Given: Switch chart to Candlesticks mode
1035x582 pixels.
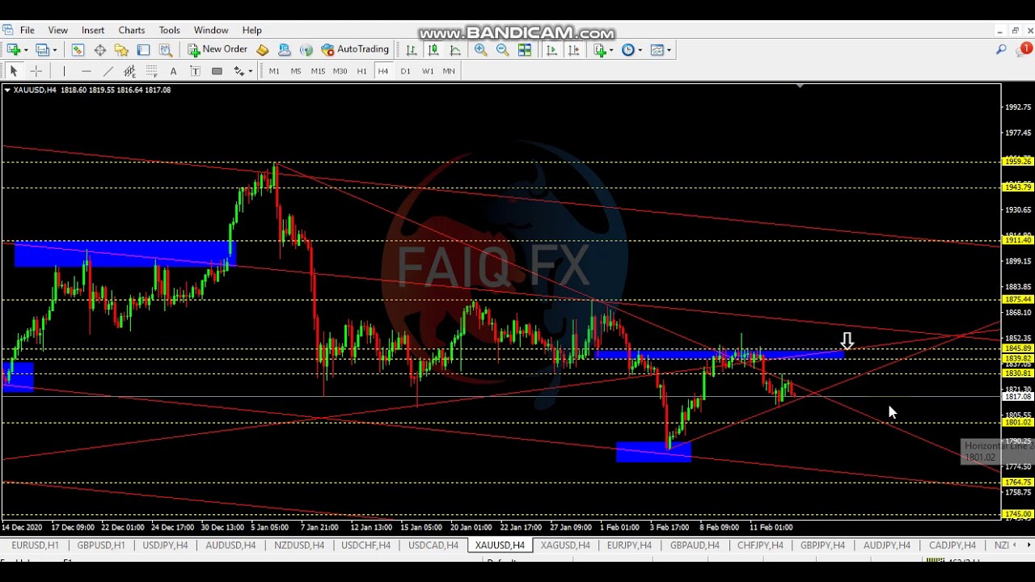Looking at the screenshot, I should coord(433,50).
